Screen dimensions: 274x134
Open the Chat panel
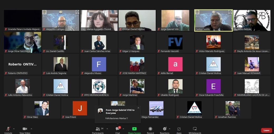click(118, 129)
